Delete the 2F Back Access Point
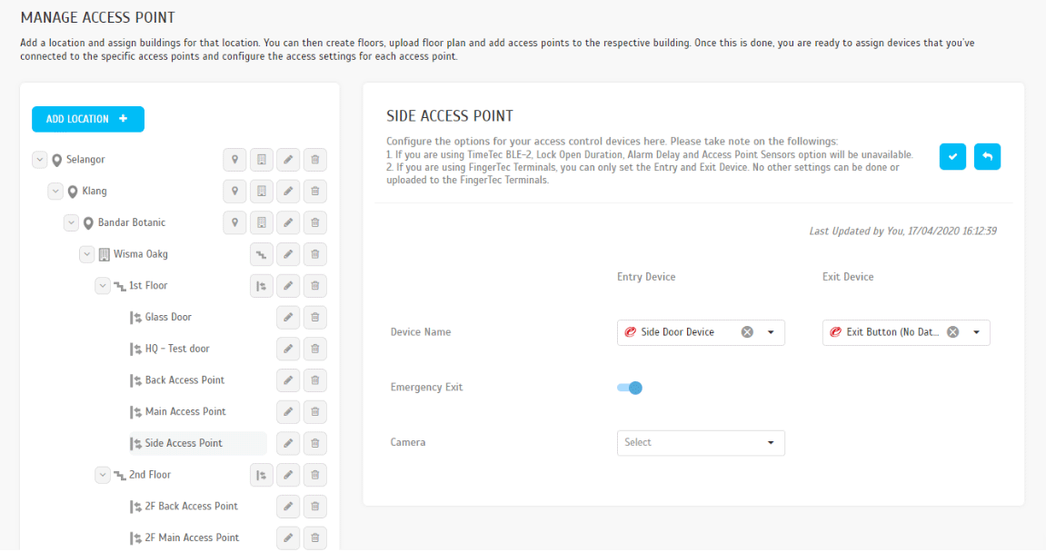1046x552 pixels. pyautogui.click(x=314, y=506)
